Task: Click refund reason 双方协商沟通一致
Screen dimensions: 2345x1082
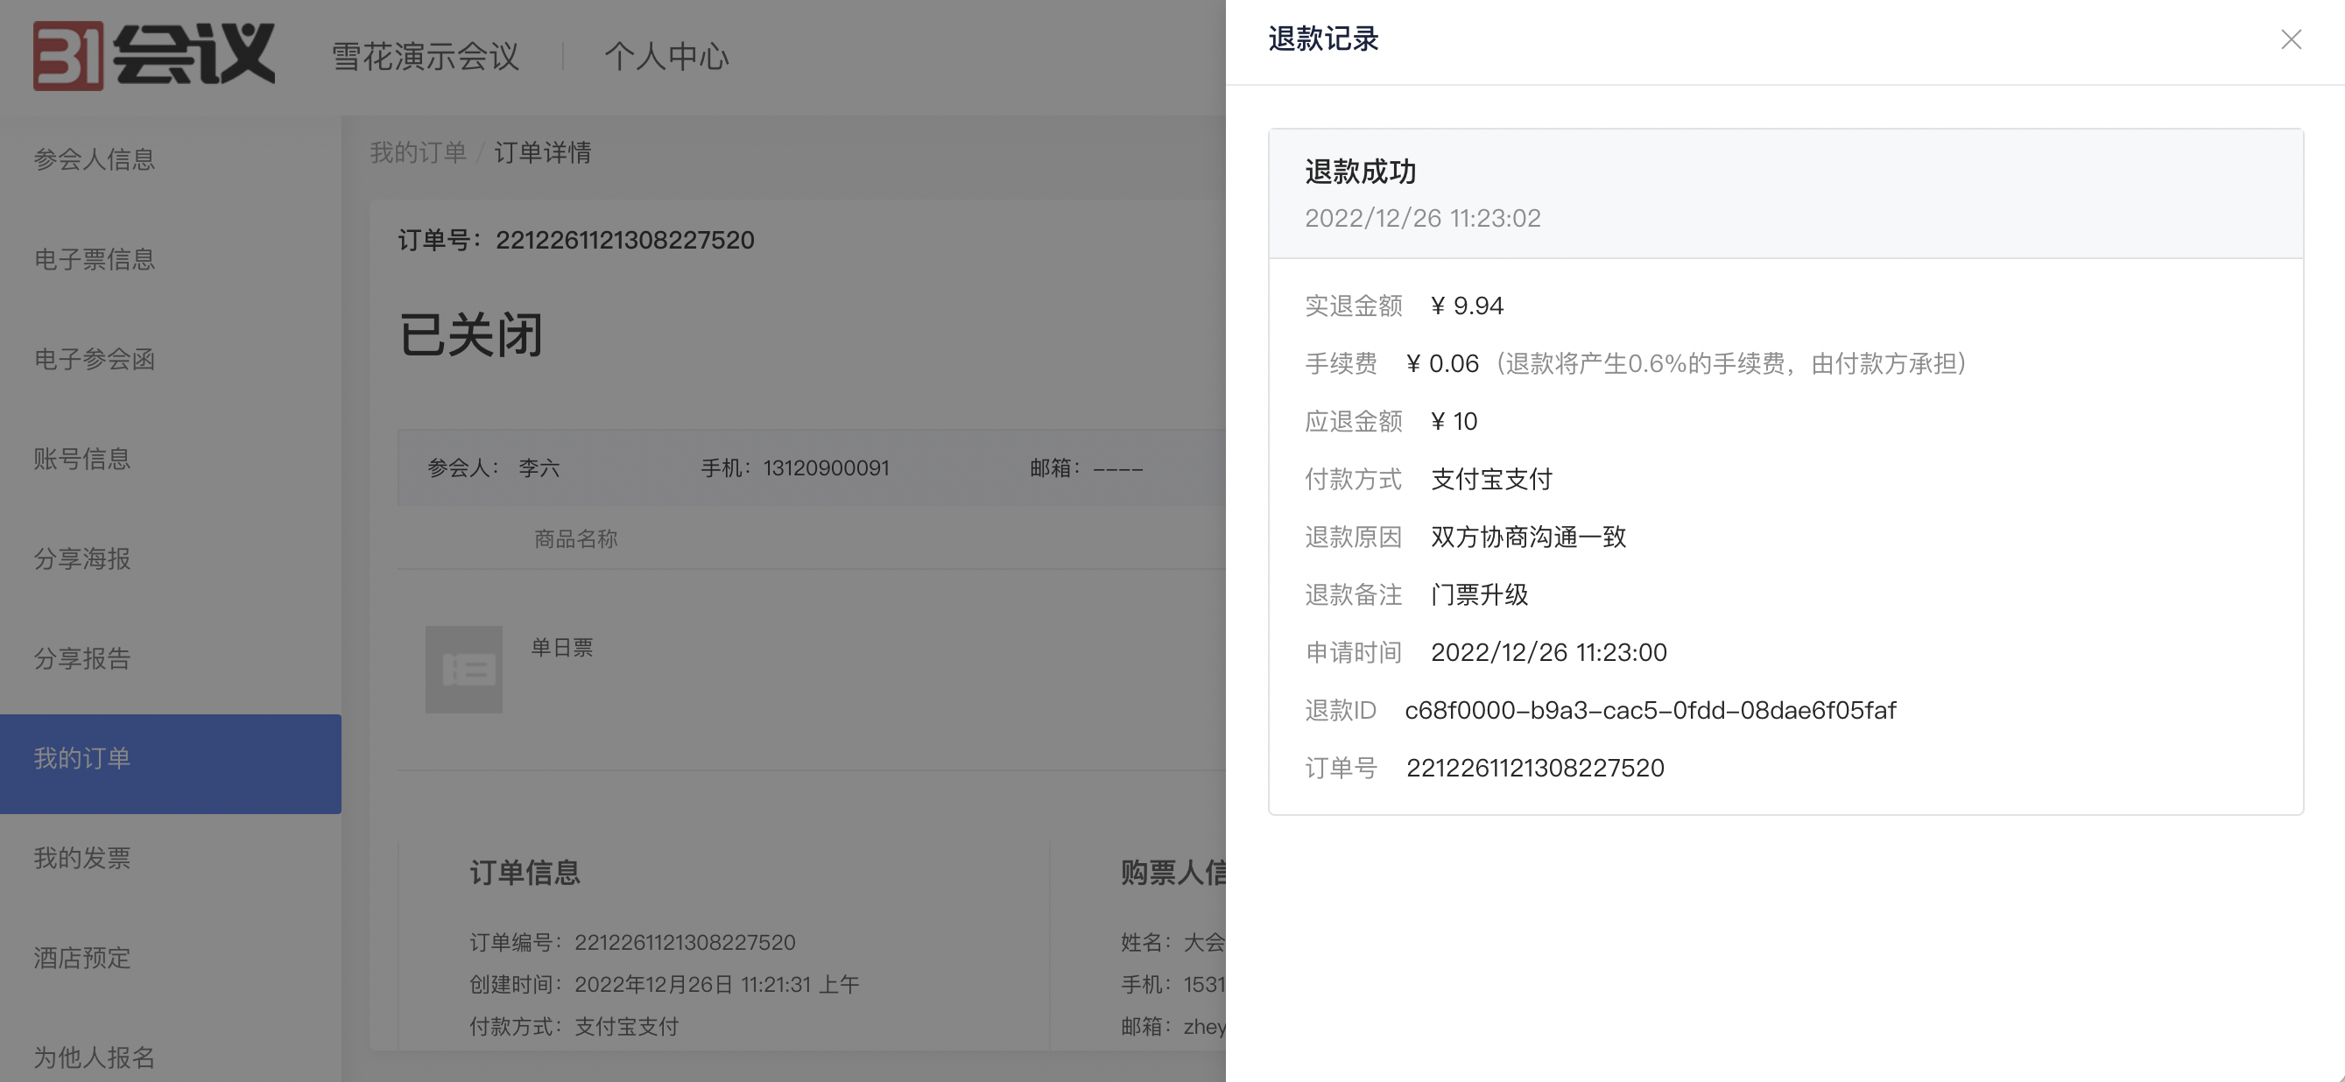Action: (x=1528, y=537)
